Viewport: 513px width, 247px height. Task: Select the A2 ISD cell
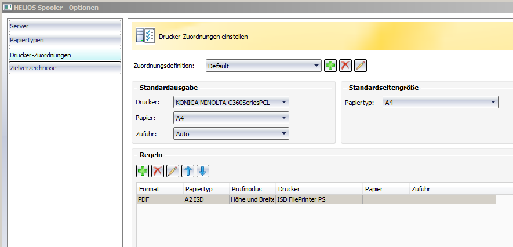(x=206, y=199)
